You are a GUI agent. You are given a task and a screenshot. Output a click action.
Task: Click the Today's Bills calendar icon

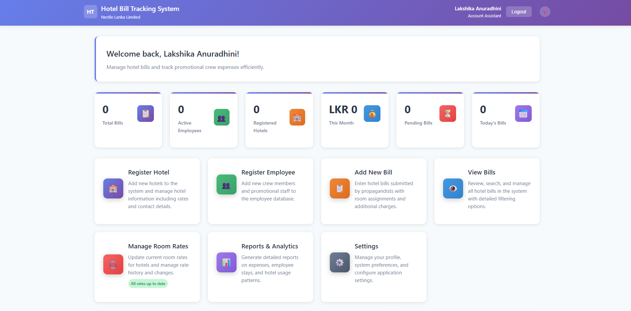coord(523,114)
